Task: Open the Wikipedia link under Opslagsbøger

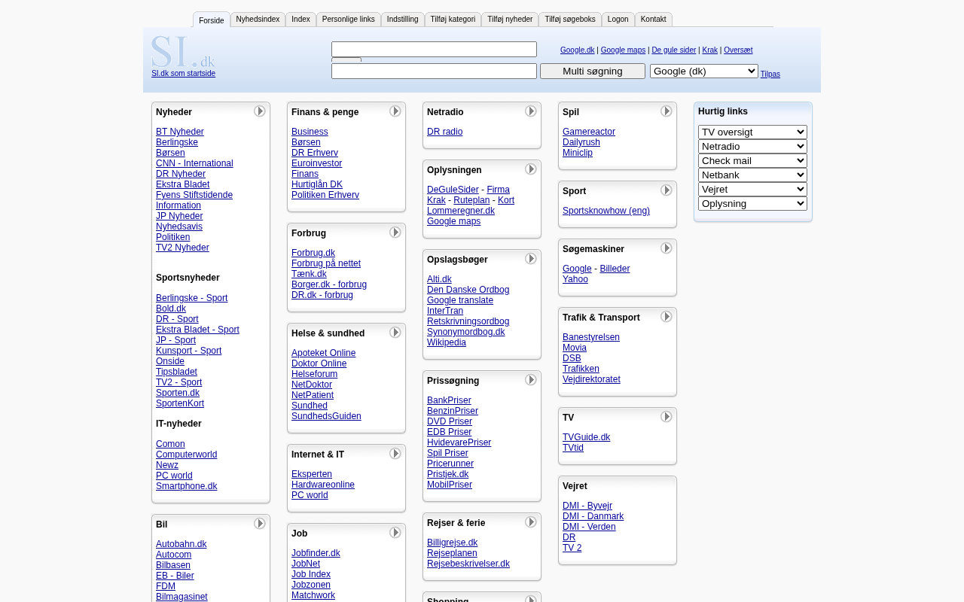Action: [x=447, y=342]
